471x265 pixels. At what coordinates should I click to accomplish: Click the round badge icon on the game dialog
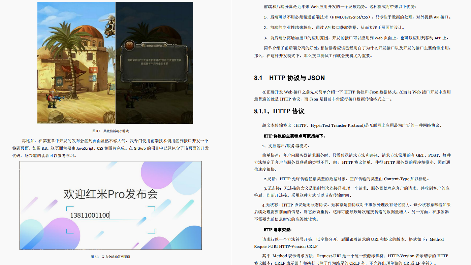pos(129,46)
